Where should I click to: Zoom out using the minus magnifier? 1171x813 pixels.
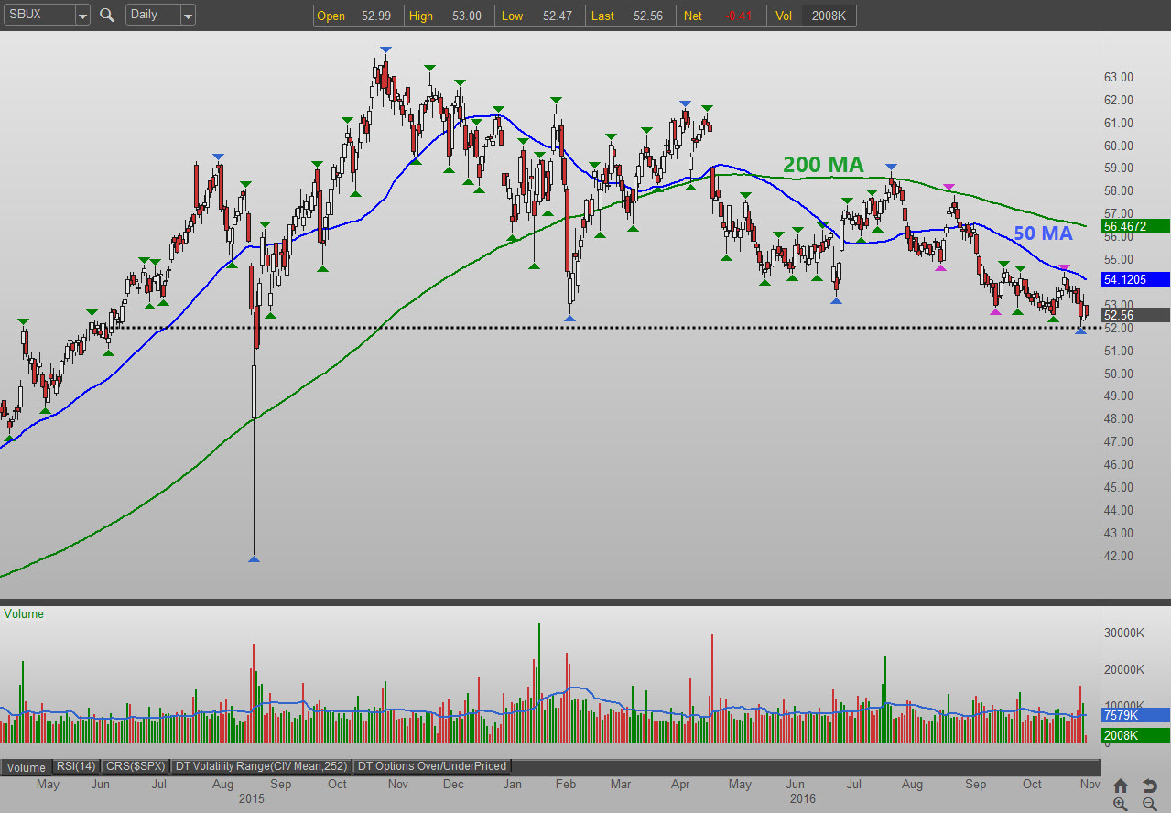[1149, 804]
